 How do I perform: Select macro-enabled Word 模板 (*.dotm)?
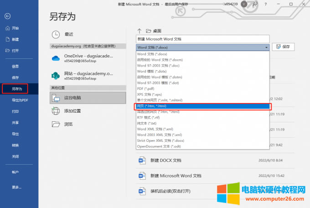click(203, 77)
